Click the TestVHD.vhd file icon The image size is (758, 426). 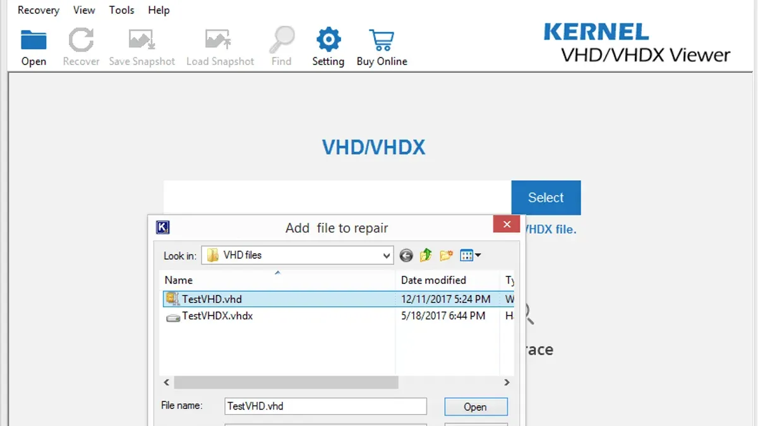(172, 299)
